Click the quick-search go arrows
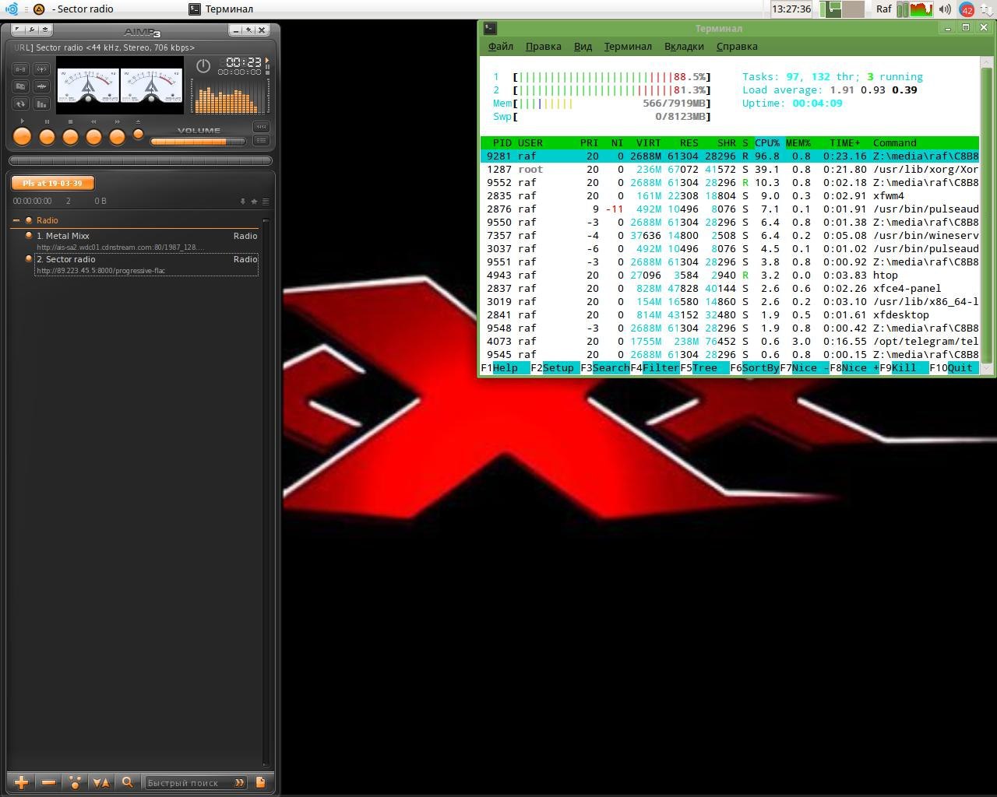This screenshot has height=797, width=997. coord(239,783)
